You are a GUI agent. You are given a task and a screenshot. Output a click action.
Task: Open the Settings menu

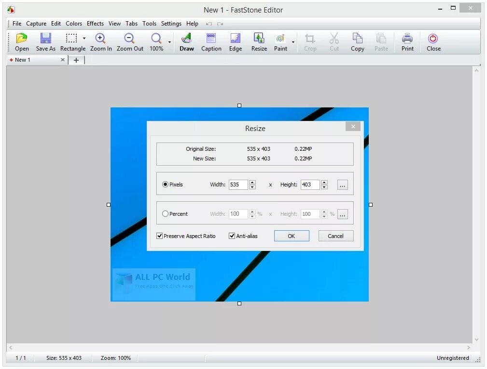pyautogui.click(x=171, y=24)
